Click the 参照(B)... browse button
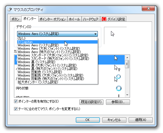 [x=118, y=102]
